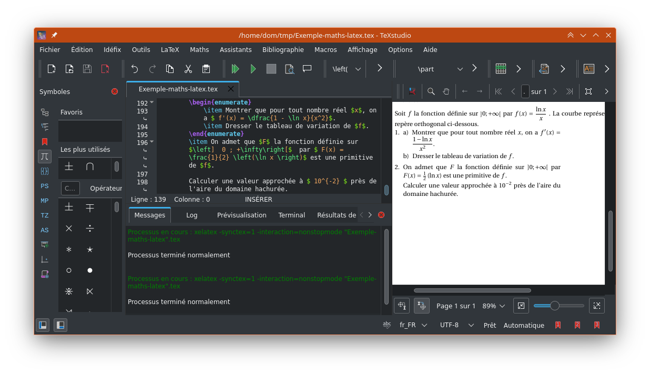Open the bookmarks red flag side panel icon
650x375 pixels.
[x=45, y=142]
